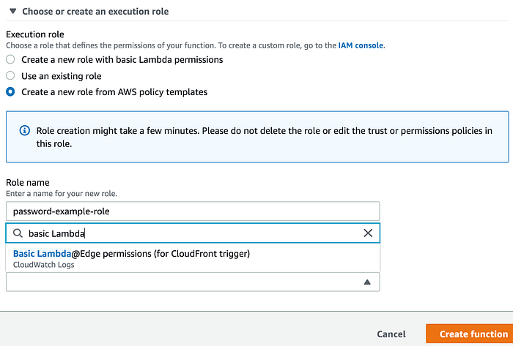
Task: Click the Role name field label
Action: click(x=26, y=181)
